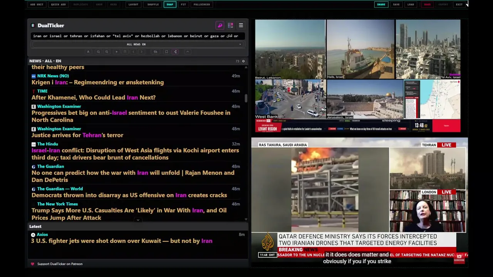Toggle the 1h time range button
The height and width of the screenshot is (277, 493).
(x=155, y=52)
